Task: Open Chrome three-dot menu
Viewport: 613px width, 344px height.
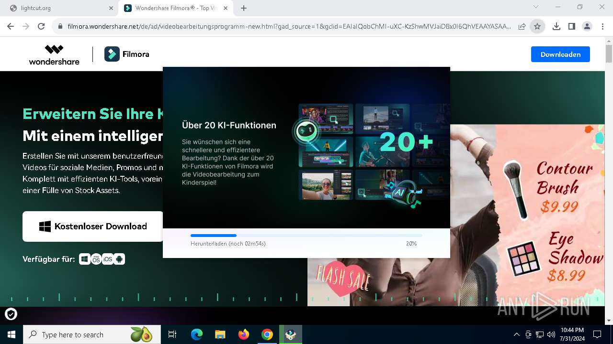Action: [602, 26]
